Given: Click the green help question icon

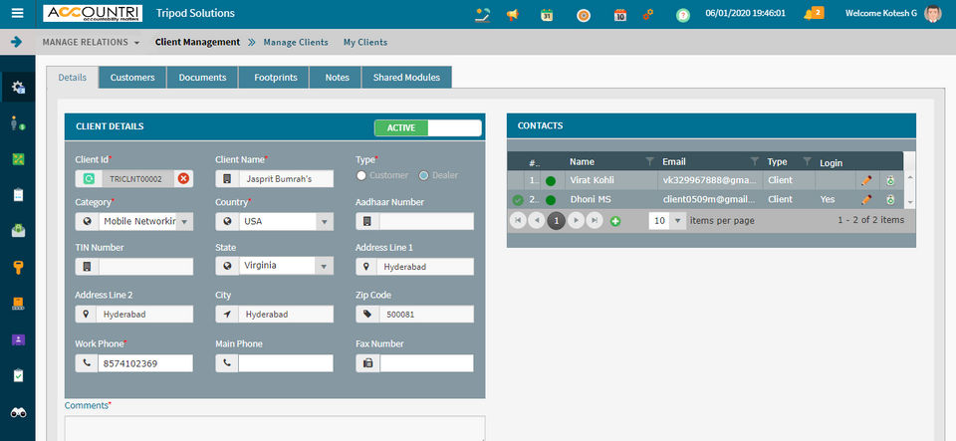Looking at the screenshot, I should click(683, 15).
